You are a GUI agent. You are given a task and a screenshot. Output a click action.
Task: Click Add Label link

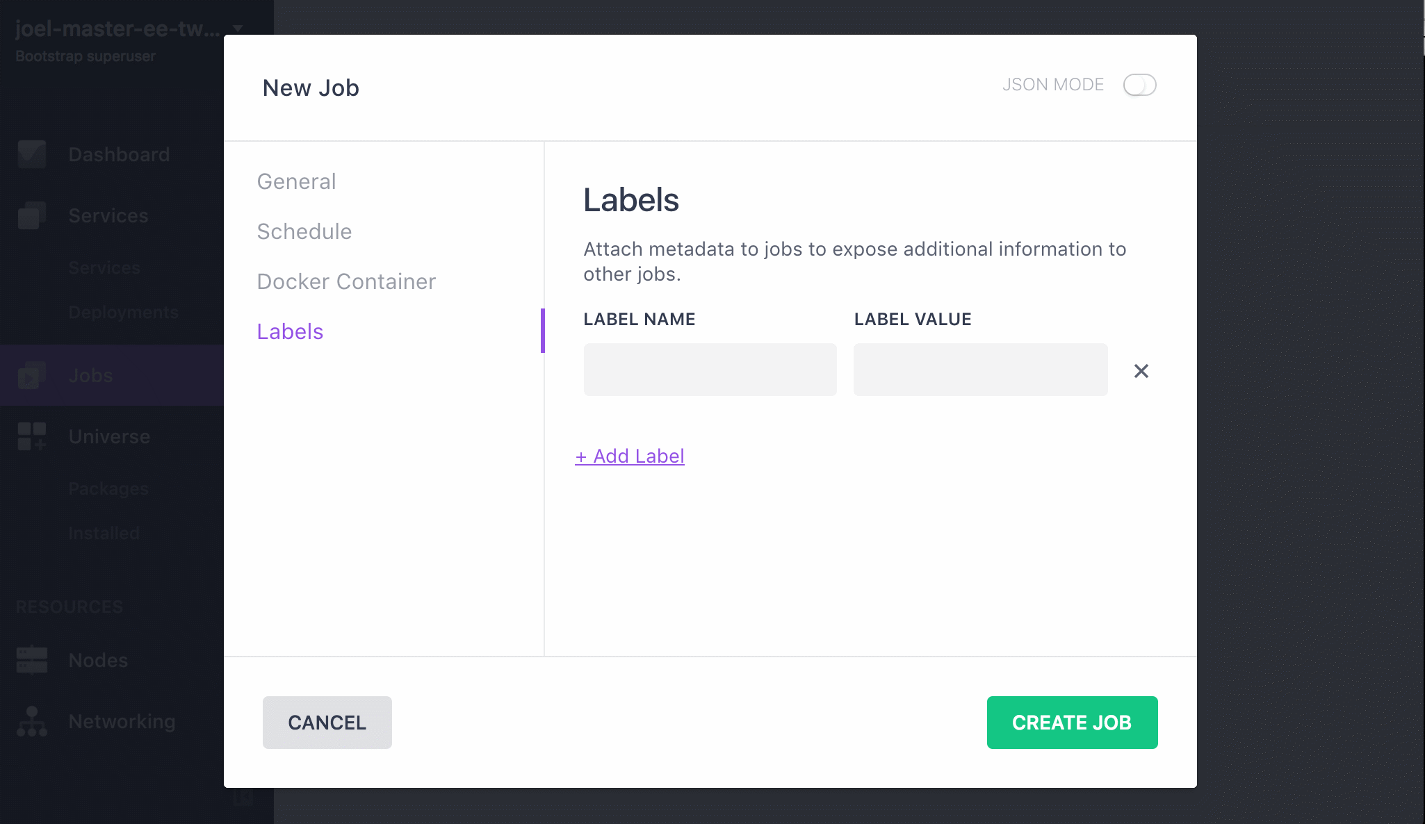point(629,455)
